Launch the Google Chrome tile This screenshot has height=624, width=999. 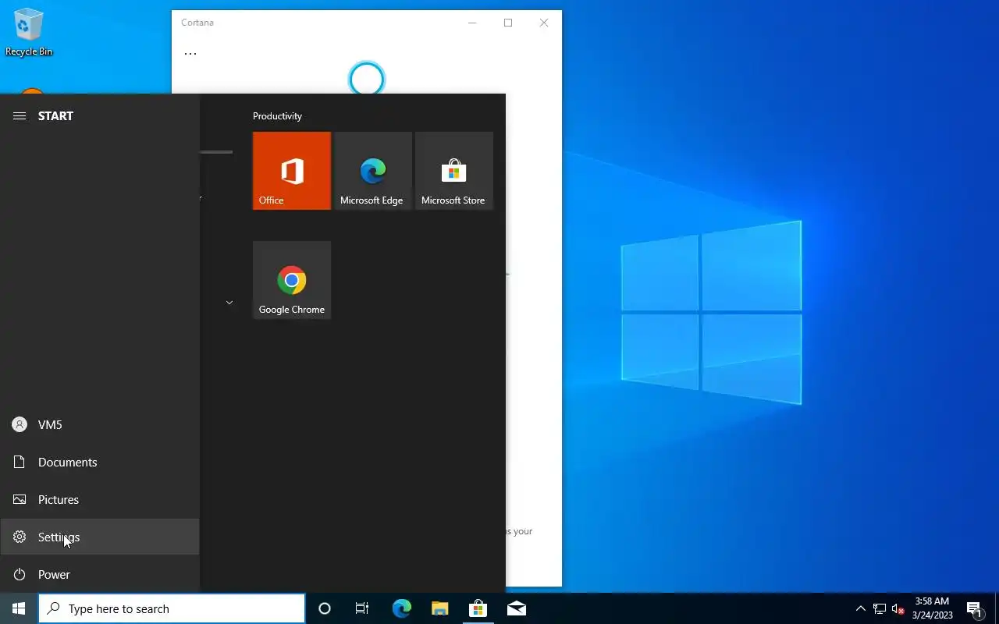point(292,280)
